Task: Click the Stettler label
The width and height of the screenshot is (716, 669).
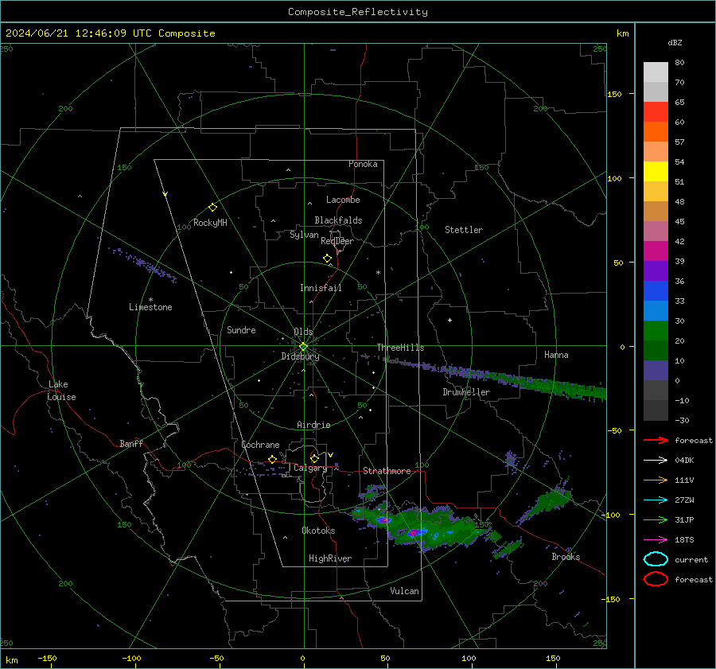Action: point(464,230)
